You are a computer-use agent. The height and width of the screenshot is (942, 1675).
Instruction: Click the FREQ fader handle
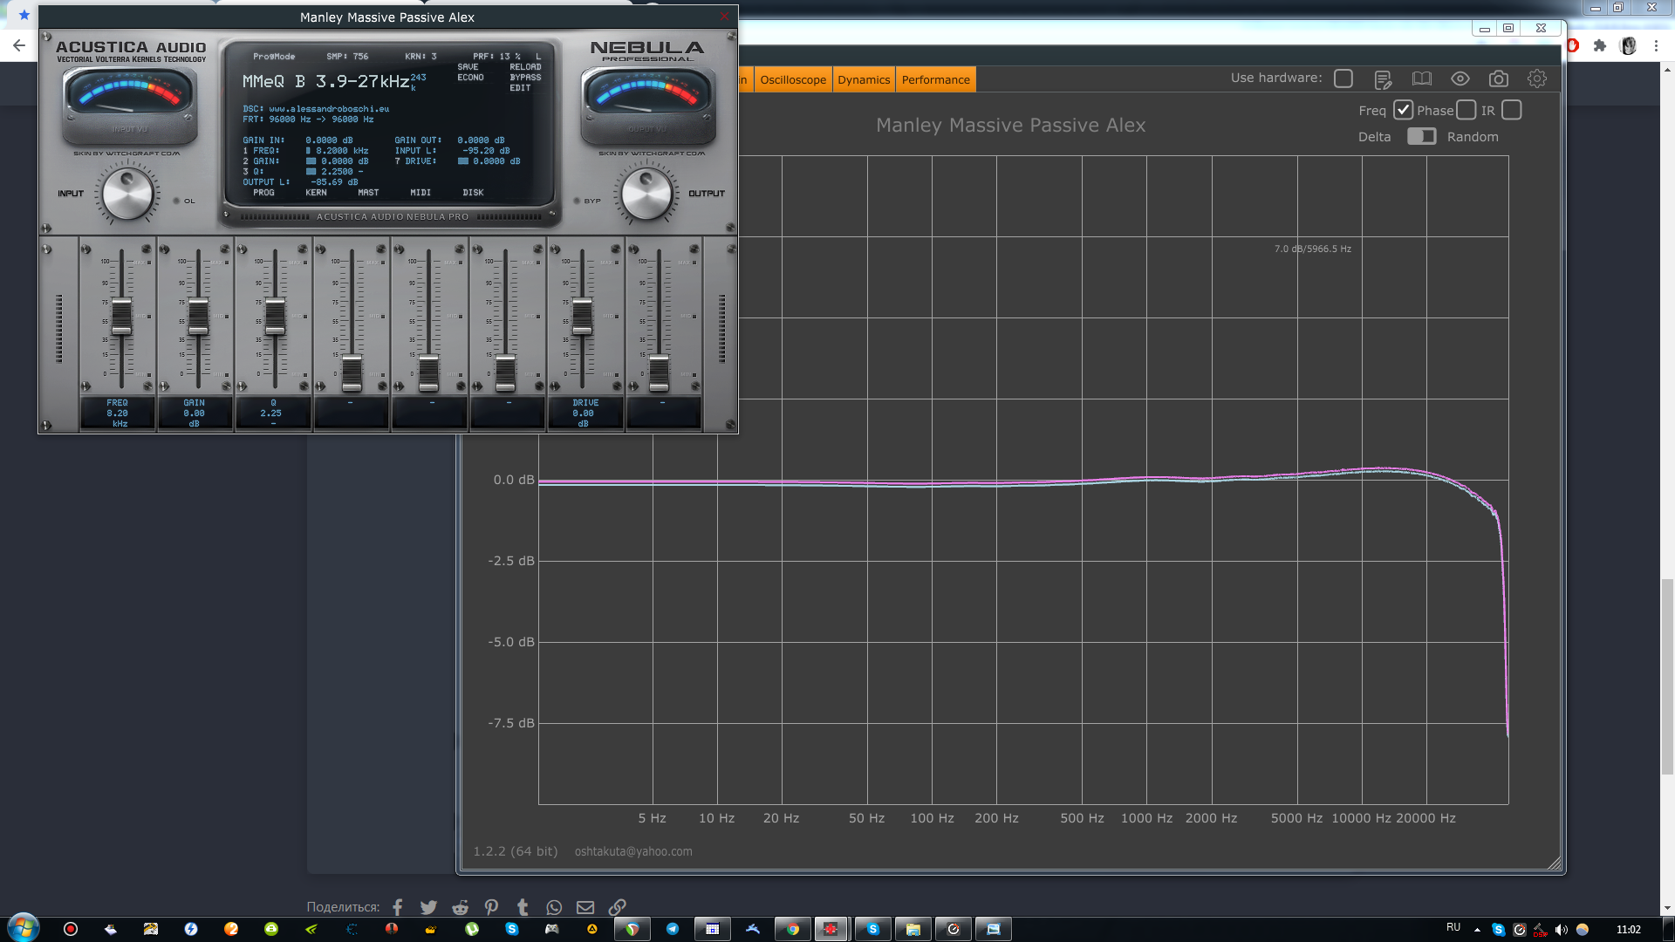point(121,317)
